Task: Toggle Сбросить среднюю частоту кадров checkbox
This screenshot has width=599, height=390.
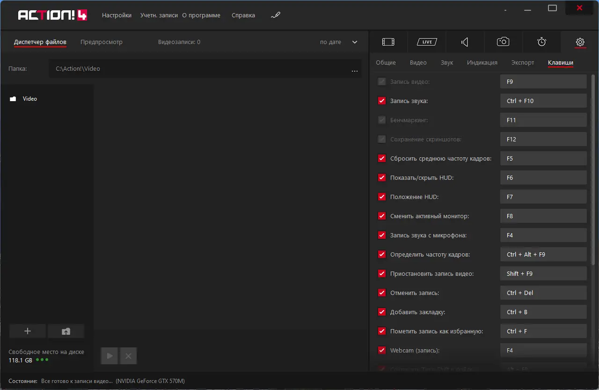Action: 382,158
